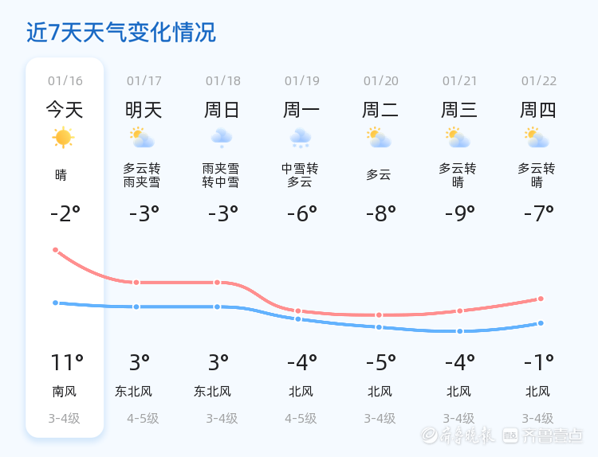Click the 周三 partly cloudy icon

point(458,138)
